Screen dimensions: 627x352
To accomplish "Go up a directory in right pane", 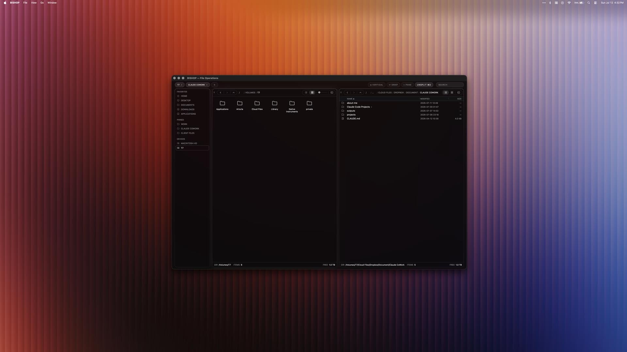I will (360, 93).
